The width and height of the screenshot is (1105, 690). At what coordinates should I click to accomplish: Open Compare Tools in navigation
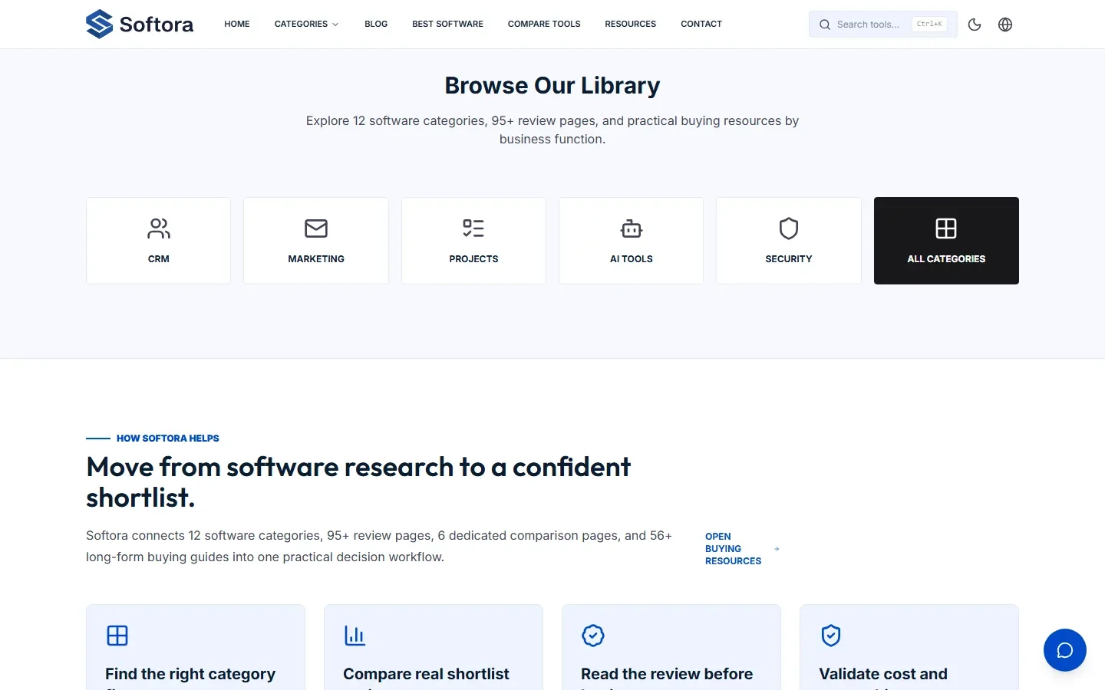pos(544,24)
